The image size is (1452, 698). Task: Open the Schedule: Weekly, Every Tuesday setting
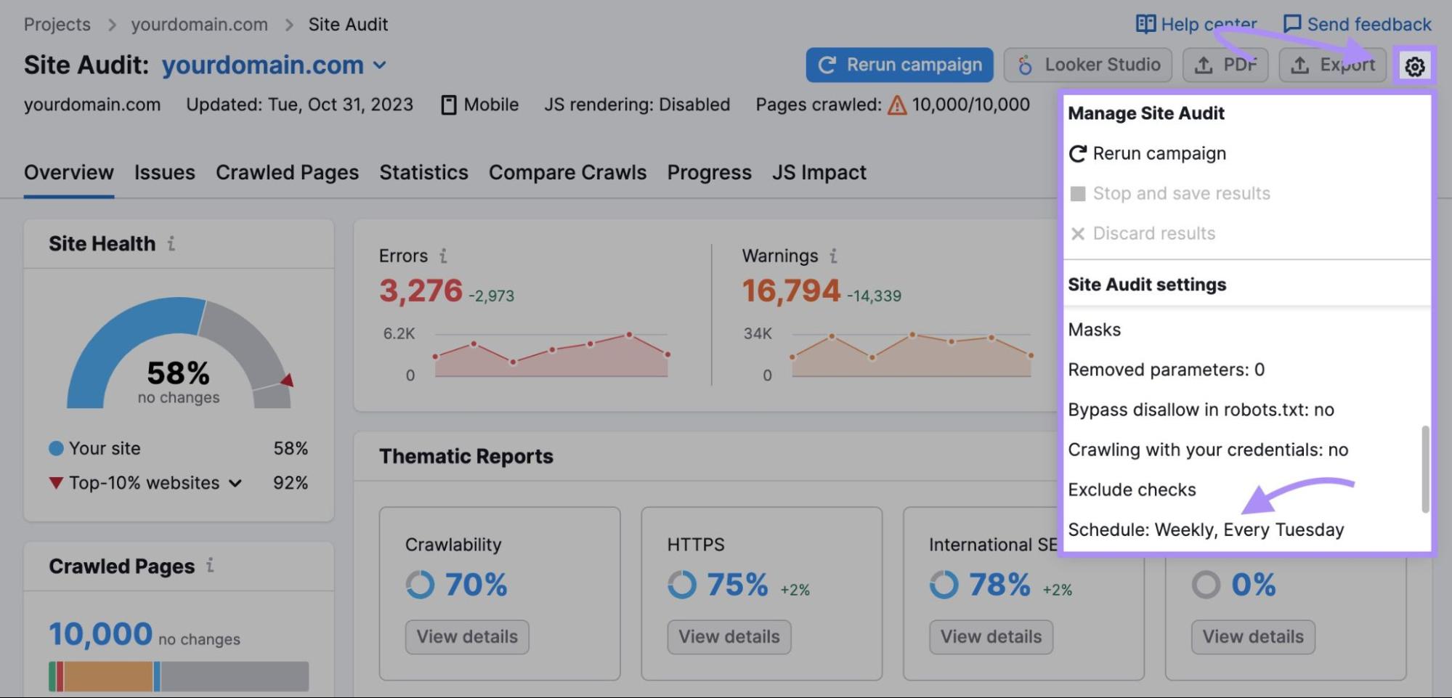[1206, 529]
